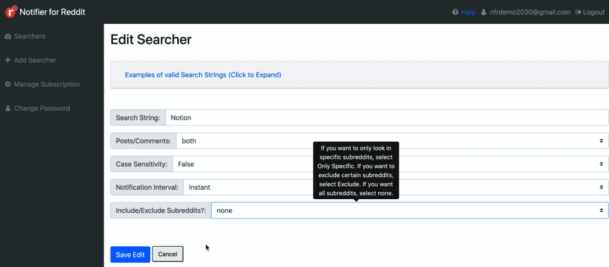The height and width of the screenshot is (267, 609).
Task: Open the Include/Exclude Subreddits dropdown
Action: click(410, 211)
